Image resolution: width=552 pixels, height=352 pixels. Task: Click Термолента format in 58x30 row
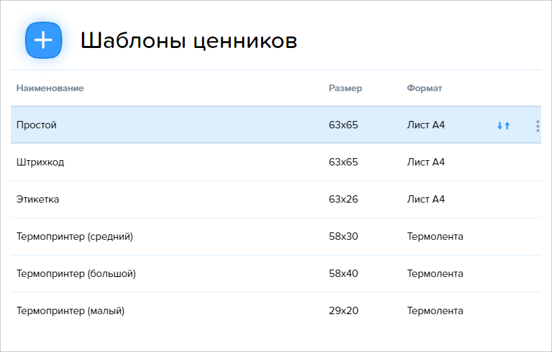coord(435,236)
